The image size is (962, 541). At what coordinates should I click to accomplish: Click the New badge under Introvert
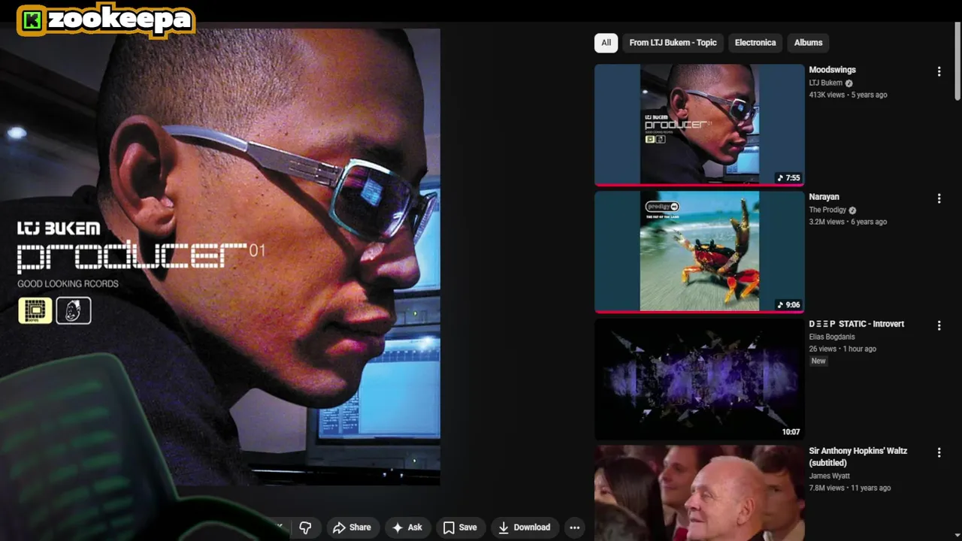818,361
